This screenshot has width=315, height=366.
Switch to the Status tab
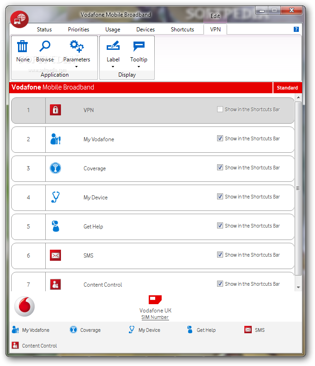44,30
